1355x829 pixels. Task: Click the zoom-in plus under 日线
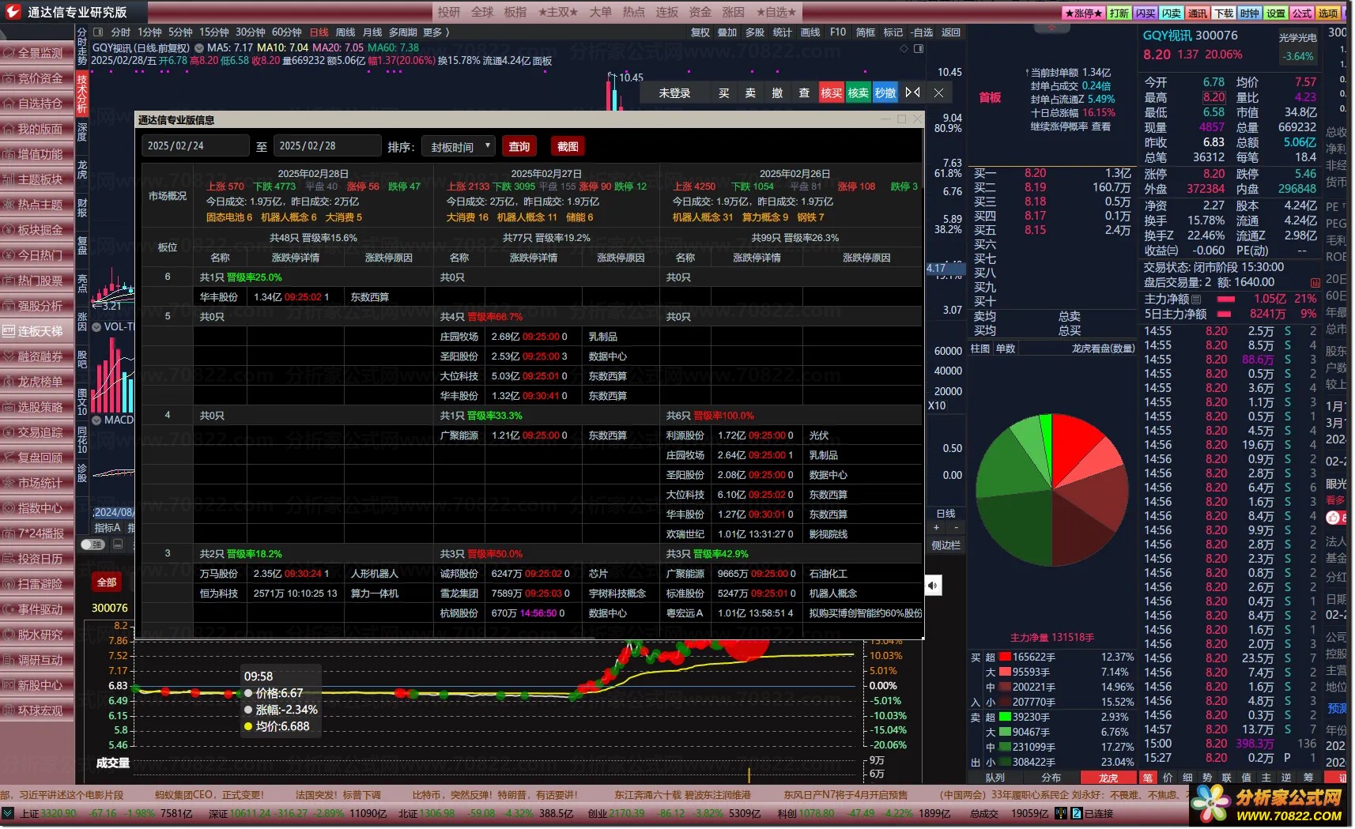point(937,527)
